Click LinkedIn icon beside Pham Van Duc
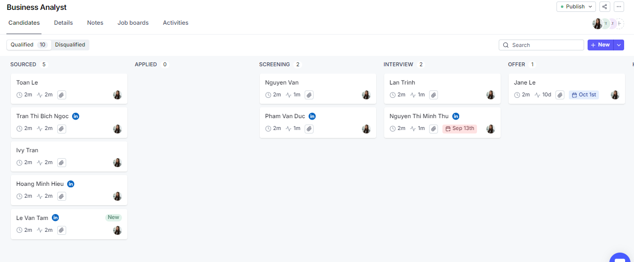The width and height of the screenshot is (634, 262). click(312, 116)
